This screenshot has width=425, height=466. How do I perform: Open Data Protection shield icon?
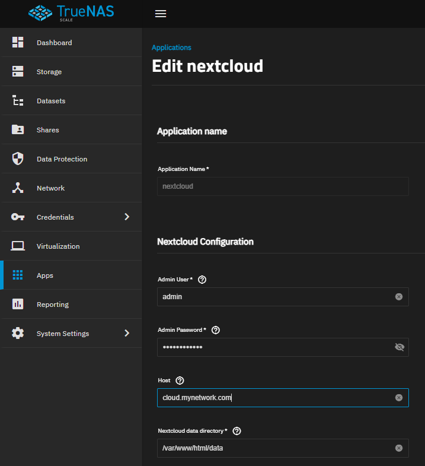tap(18, 158)
